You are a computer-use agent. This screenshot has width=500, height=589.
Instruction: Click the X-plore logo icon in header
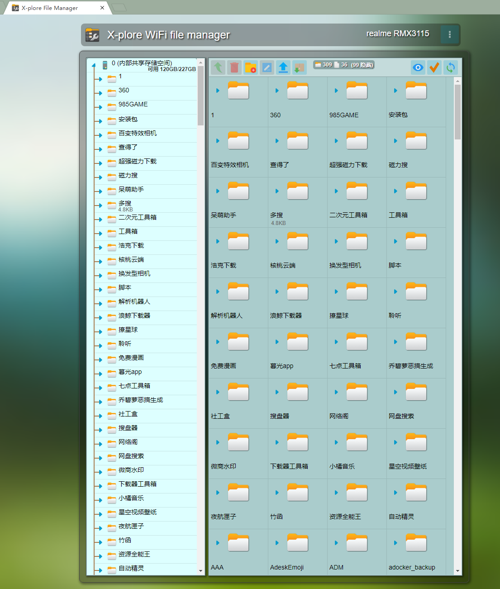[x=92, y=35]
